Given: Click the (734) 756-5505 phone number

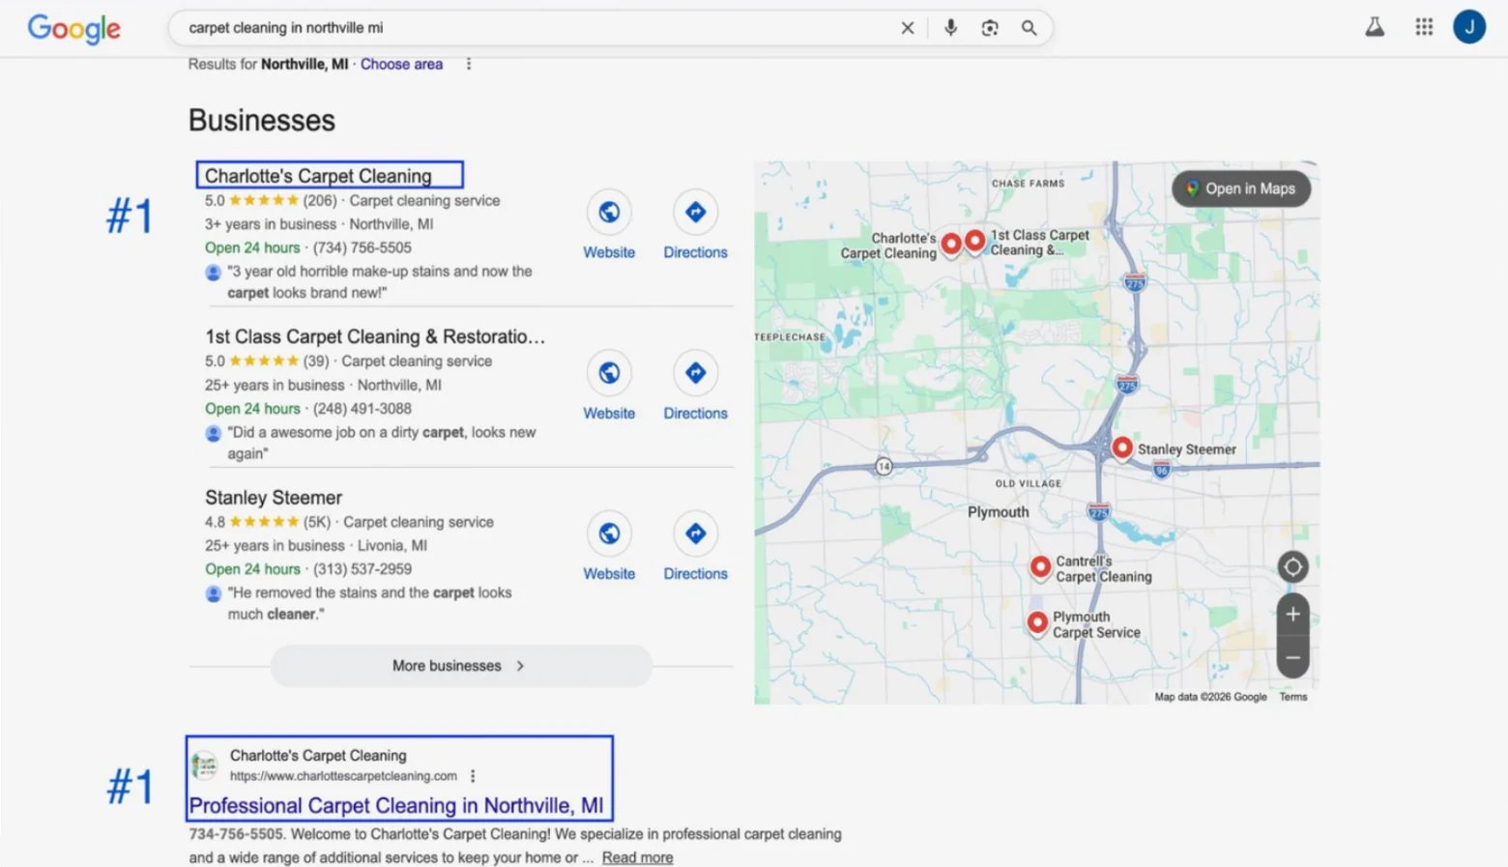Looking at the screenshot, I should [x=362, y=248].
